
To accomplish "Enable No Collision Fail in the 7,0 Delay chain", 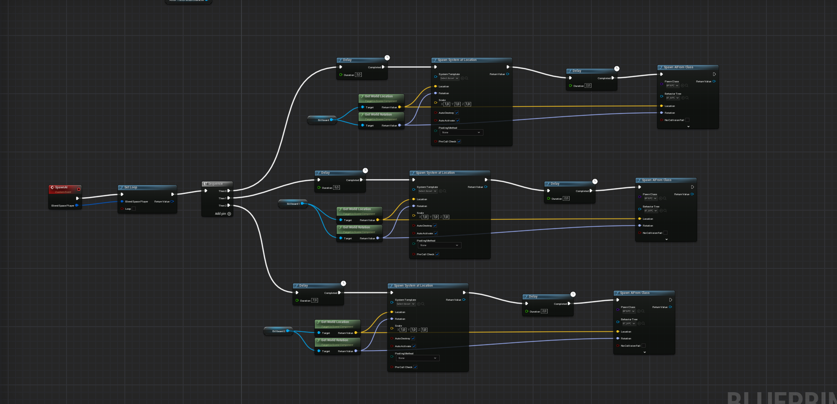I will (x=643, y=346).
